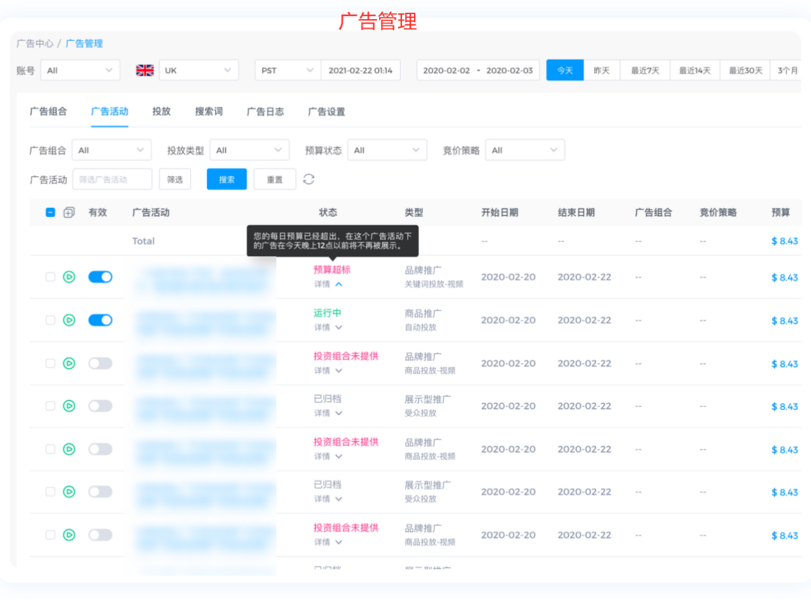The width and height of the screenshot is (811, 600).
Task: Click green play icon in 预算超标 row
Action: pyautogui.click(x=69, y=277)
